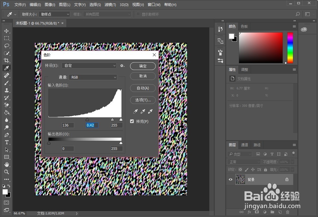
Task: Select the Dodge tool
Action: click(x=6, y=128)
